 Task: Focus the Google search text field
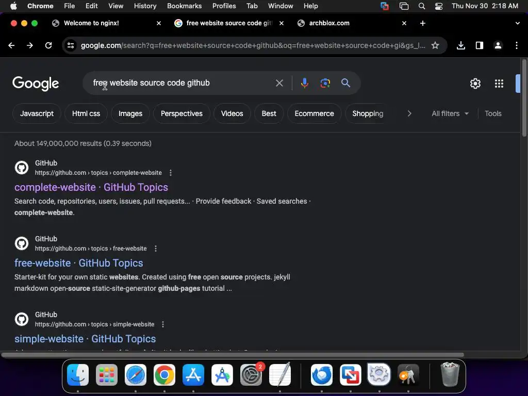[x=182, y=83]
